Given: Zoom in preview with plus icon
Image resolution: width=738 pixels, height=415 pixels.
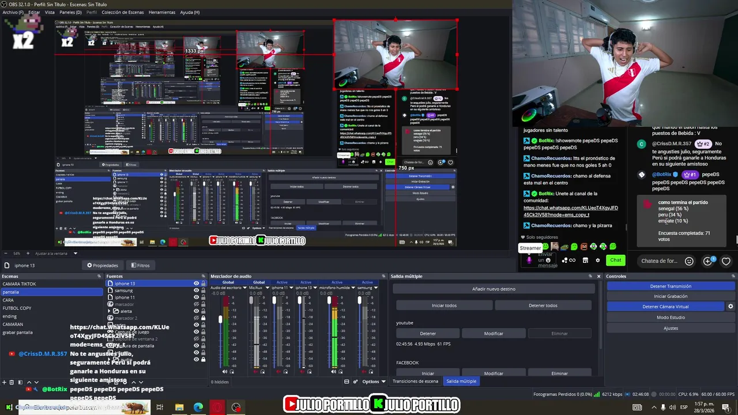Looking at the screenshot, I should [x=28, y=253].
